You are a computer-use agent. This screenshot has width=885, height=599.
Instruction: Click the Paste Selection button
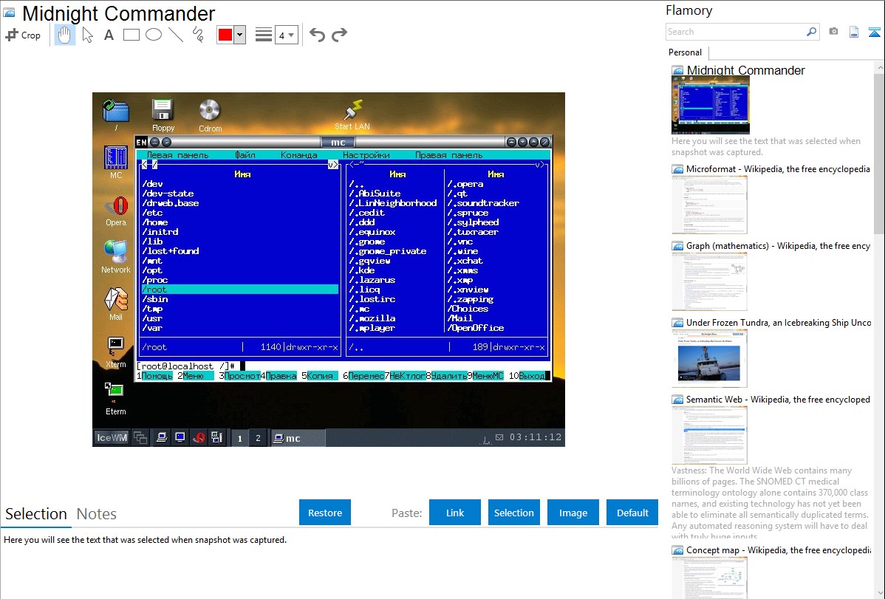pyautogui.click(x=513, y=513)
